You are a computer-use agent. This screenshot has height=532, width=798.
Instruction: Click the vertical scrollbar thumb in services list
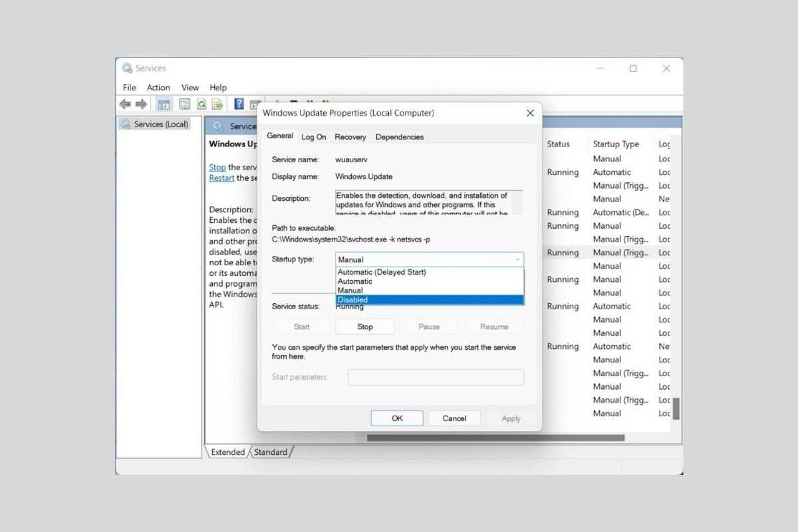(676, 409)
